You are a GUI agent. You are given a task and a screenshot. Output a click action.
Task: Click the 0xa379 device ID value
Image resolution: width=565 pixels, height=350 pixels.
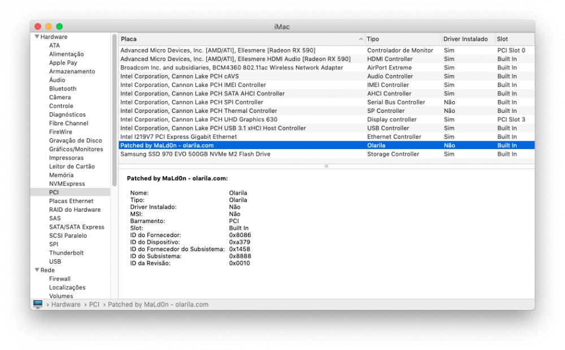click(240, 242)
